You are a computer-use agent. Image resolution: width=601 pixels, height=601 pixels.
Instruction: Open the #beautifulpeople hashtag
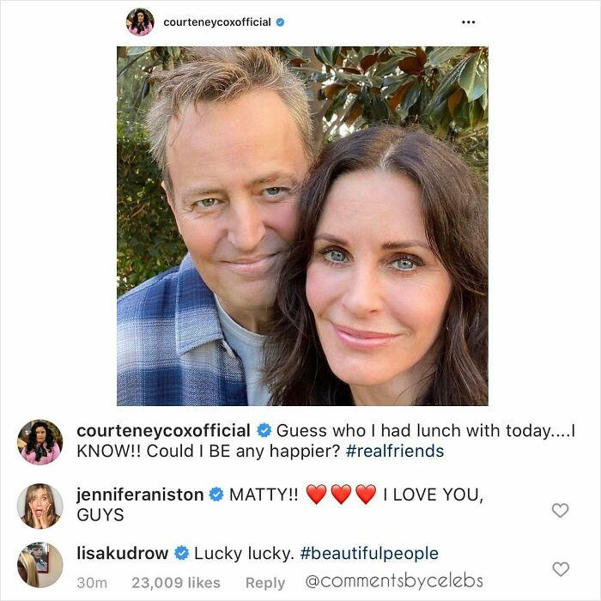(369, 554)
